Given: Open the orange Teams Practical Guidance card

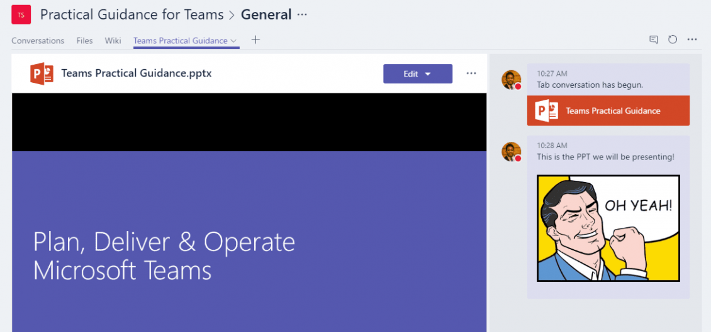Looking at the screenshot, I should 608,110.
